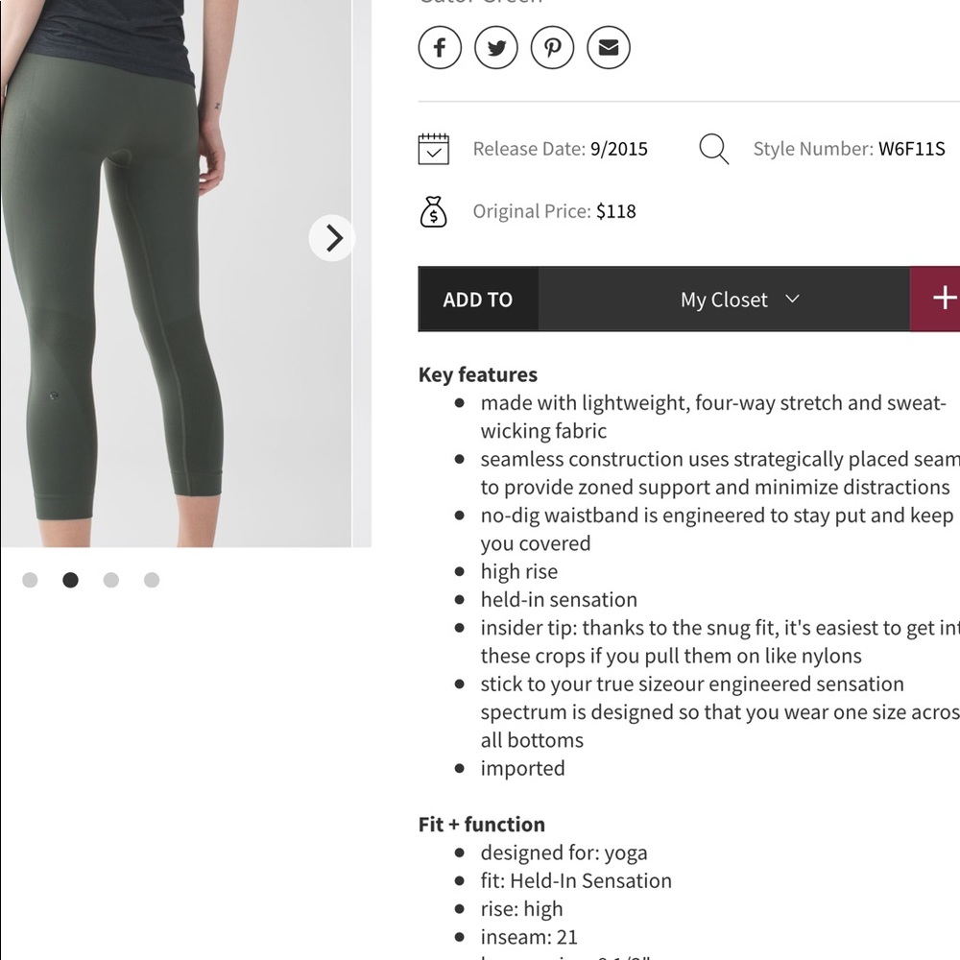The width and height of the screenshot is (960, 960).
Task: Expand the closet selection chevron
Action: click(791, 299)
